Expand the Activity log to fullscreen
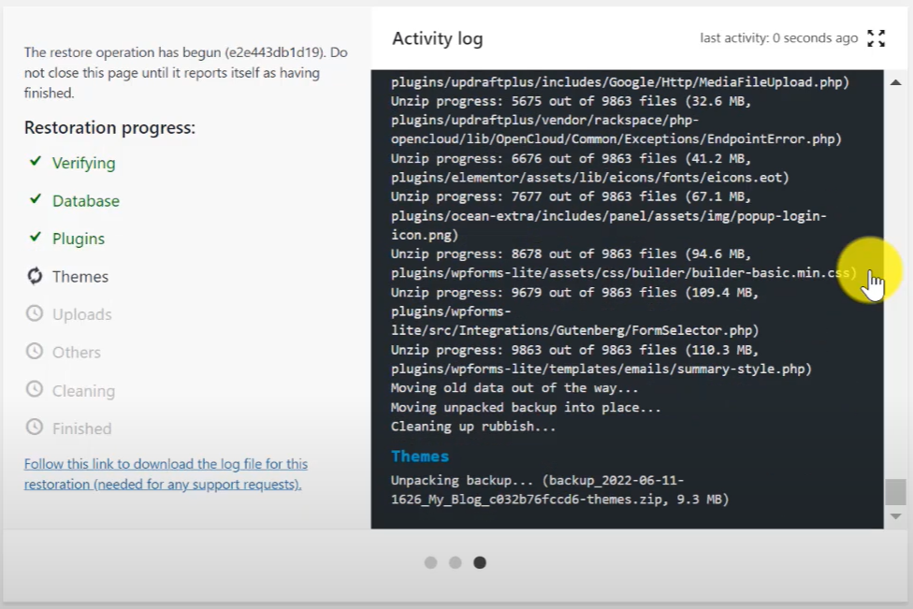This screenshot has width=913, height=609. click(x=876, y=38)
